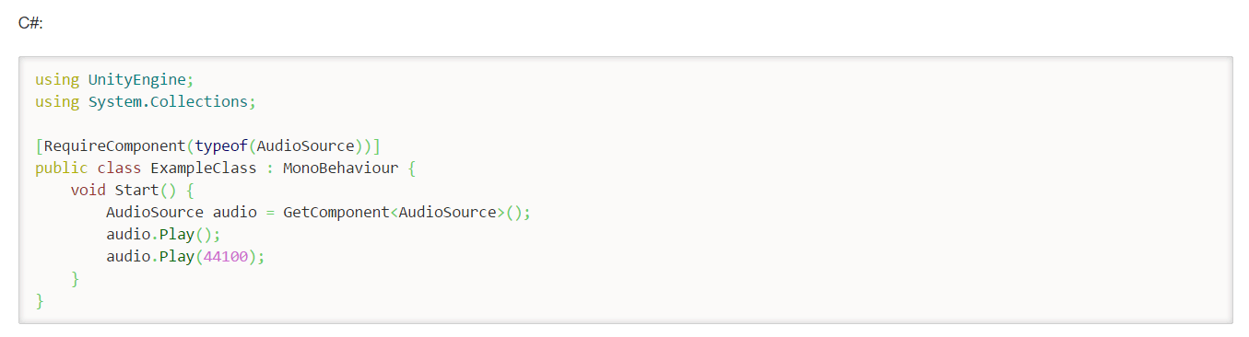This screenshot has width=1249, height=337.
Task: Click the RequireComponent attribute
Action: 114,146
